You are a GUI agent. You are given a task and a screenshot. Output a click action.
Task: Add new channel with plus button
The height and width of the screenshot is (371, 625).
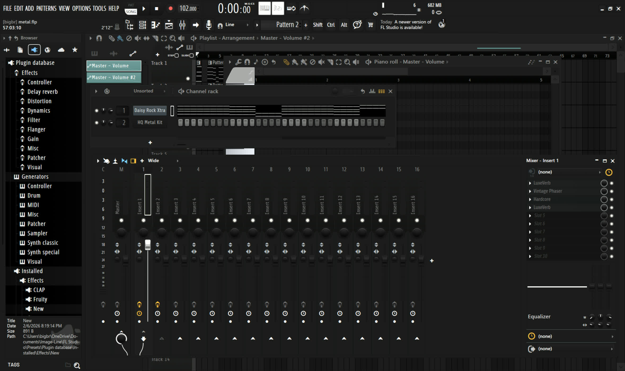150,143
